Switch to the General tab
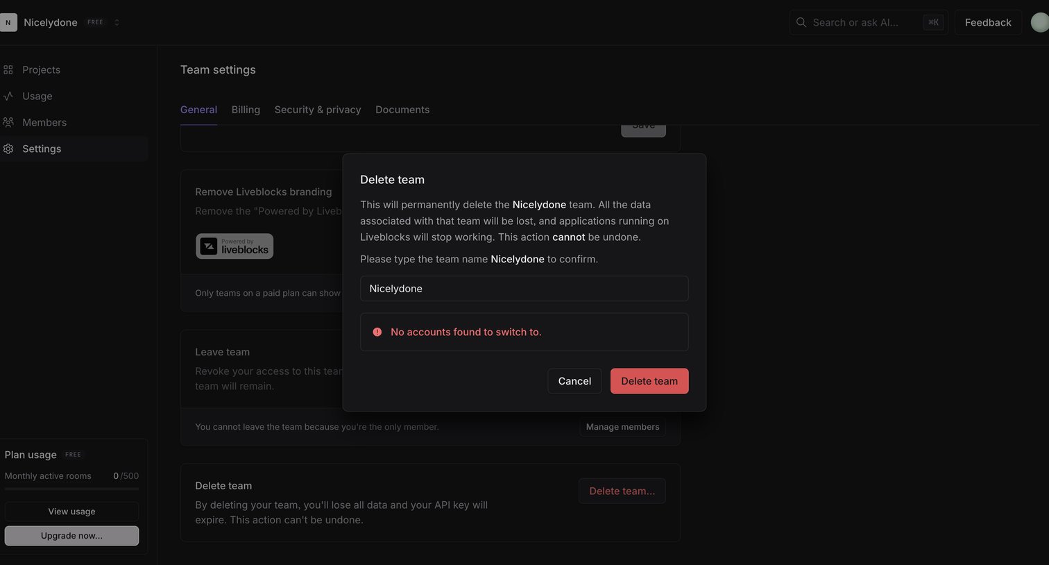The image size is (1049, 565). tap(198, 110)
